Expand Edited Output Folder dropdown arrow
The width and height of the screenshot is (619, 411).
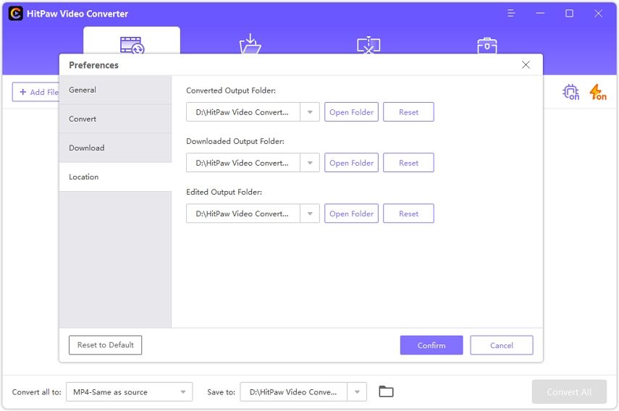click(310, 213)
